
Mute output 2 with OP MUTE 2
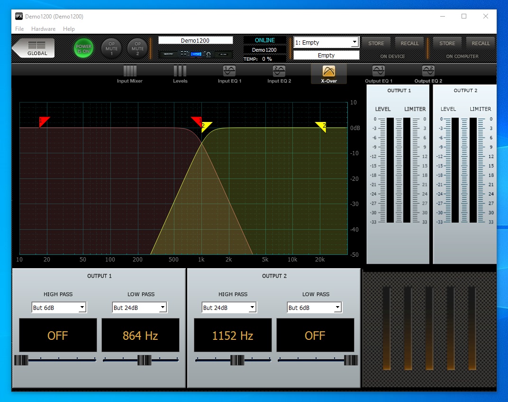point(137,48)
